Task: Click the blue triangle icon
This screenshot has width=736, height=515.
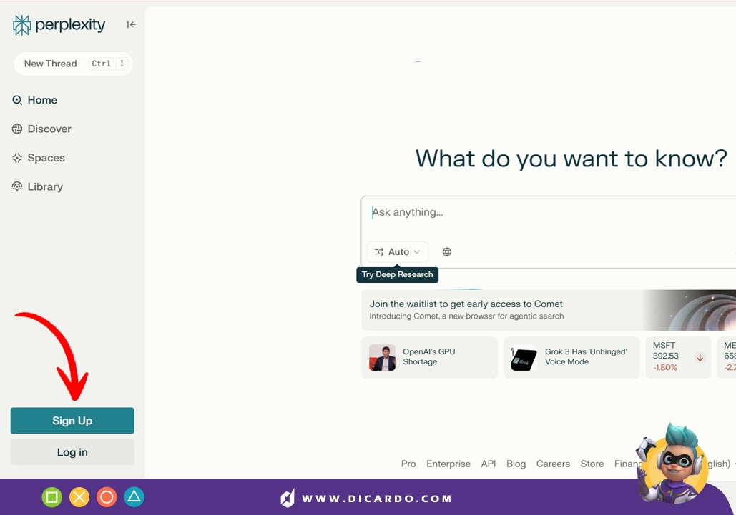Action: [134, 497]
